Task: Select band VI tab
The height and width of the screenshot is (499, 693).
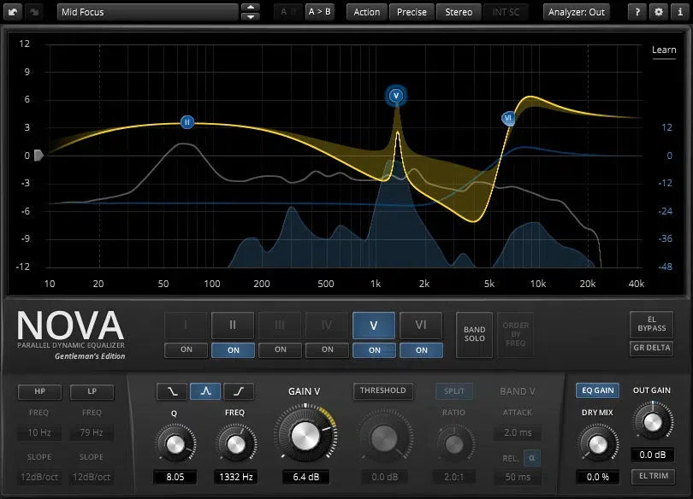Action: click(421, 325)
